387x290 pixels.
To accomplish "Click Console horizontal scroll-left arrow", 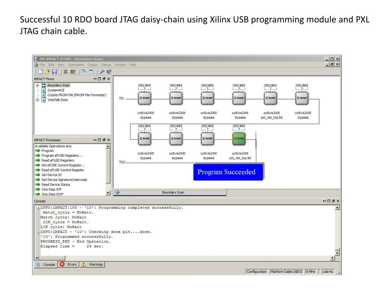I will click(x=37, y=258).
